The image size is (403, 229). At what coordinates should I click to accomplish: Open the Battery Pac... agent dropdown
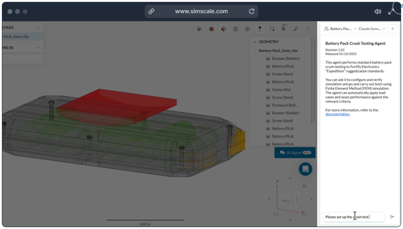[340, 29]
